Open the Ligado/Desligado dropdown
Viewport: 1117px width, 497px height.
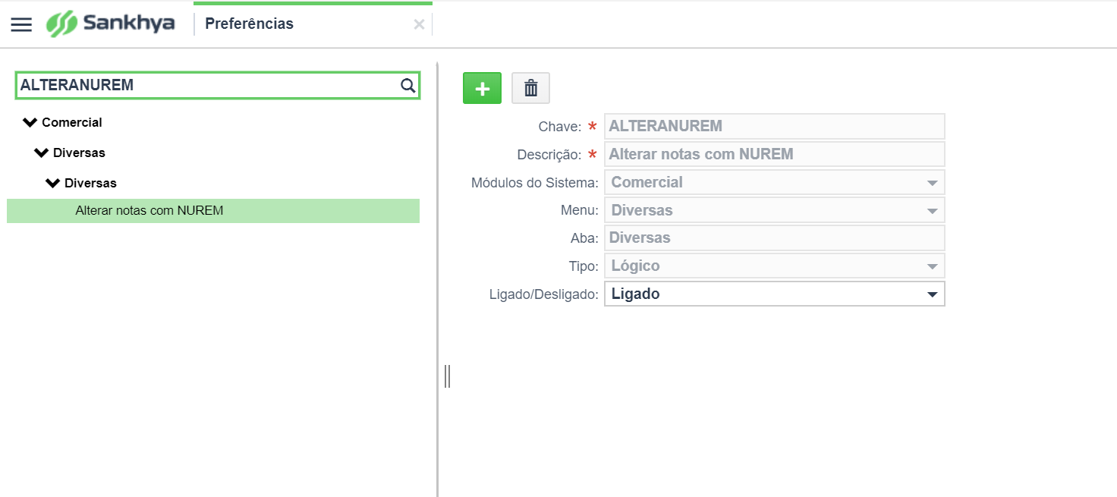click(775, 294)
